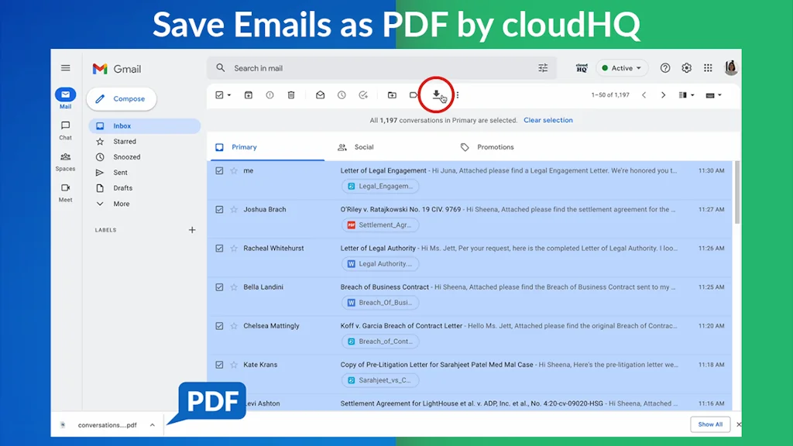Delete the selected emails
Screen dimensions: 793x446
click(x=292, y=94)
